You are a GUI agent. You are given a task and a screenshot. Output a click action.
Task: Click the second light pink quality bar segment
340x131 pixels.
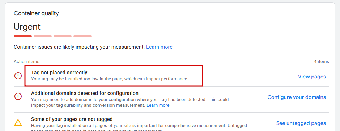43,36
